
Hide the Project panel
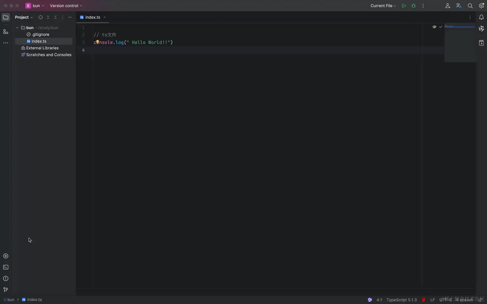[x=70, y=17]
